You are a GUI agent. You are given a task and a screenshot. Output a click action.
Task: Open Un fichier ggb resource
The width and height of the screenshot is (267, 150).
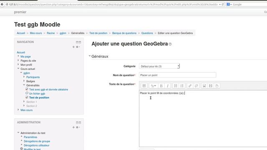point(37,93)
